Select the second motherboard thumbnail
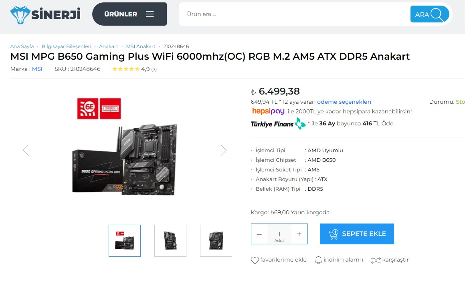This screenshot has width=465, height=282. [170, 240]
